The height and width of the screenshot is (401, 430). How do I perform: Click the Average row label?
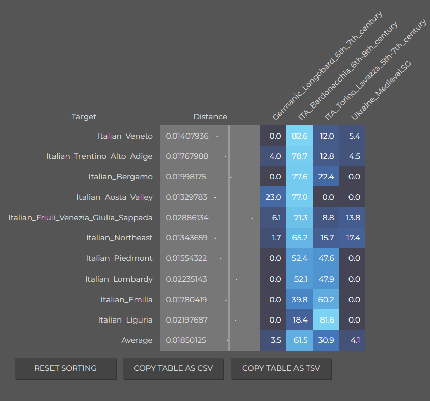tap(137, 340)
